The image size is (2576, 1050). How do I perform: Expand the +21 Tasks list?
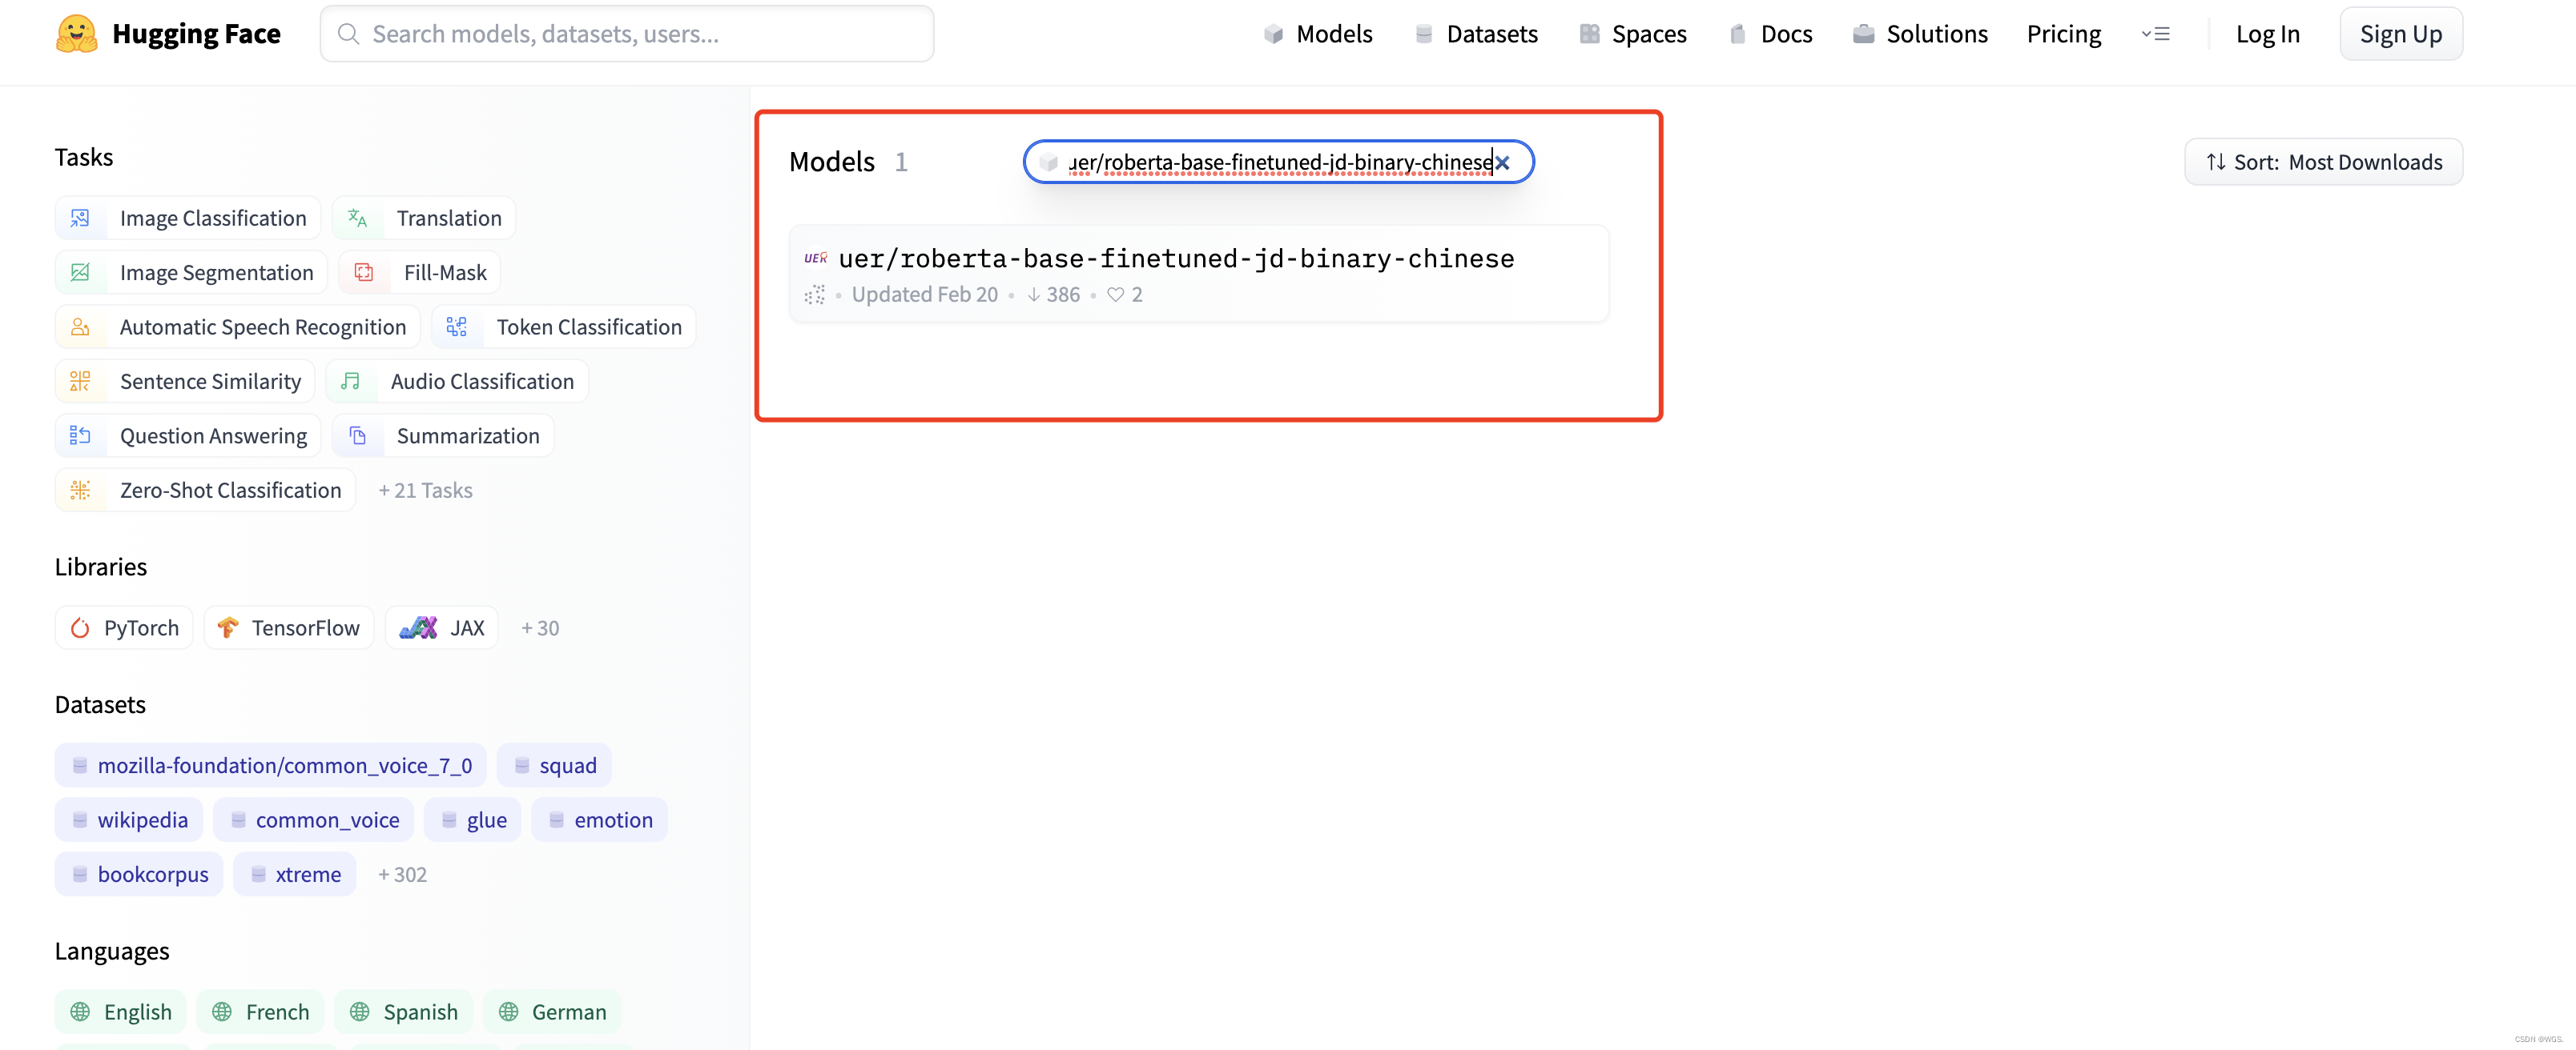pyautogui.click(x=425, y=491)
